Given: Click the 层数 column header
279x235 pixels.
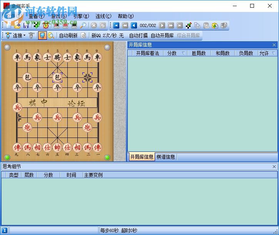Looking at the screenshot, I should click(x=29, y=175).
